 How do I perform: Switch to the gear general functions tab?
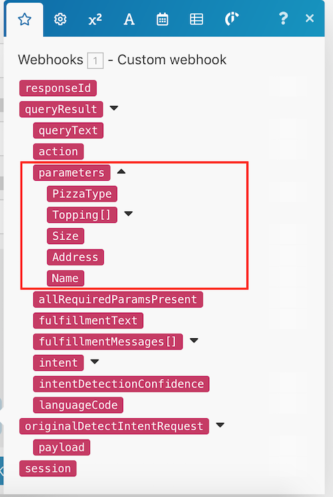point(60,19)
